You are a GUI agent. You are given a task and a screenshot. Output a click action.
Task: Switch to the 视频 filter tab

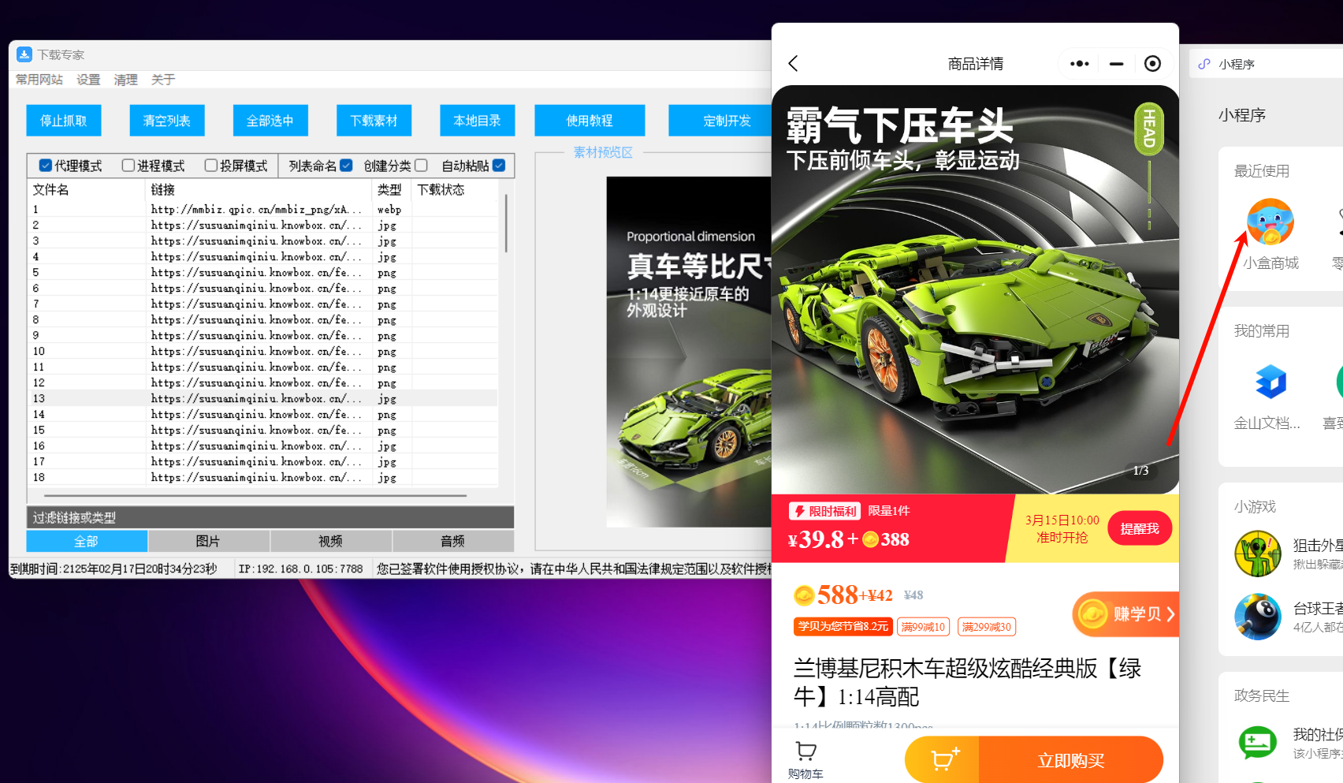330,541
